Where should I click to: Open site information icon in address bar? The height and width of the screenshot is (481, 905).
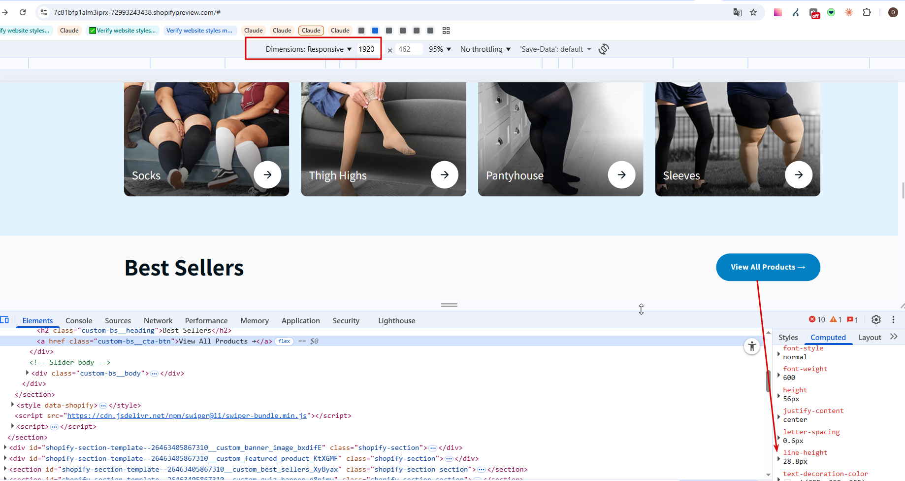44,12
